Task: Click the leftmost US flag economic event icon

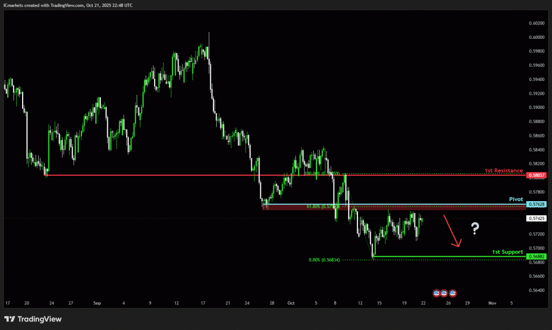Action: [x=436, y=293]
